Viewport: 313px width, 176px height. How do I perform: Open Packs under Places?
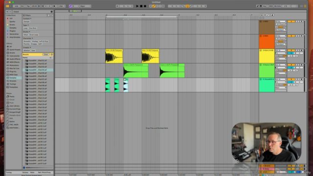[12, 97]
